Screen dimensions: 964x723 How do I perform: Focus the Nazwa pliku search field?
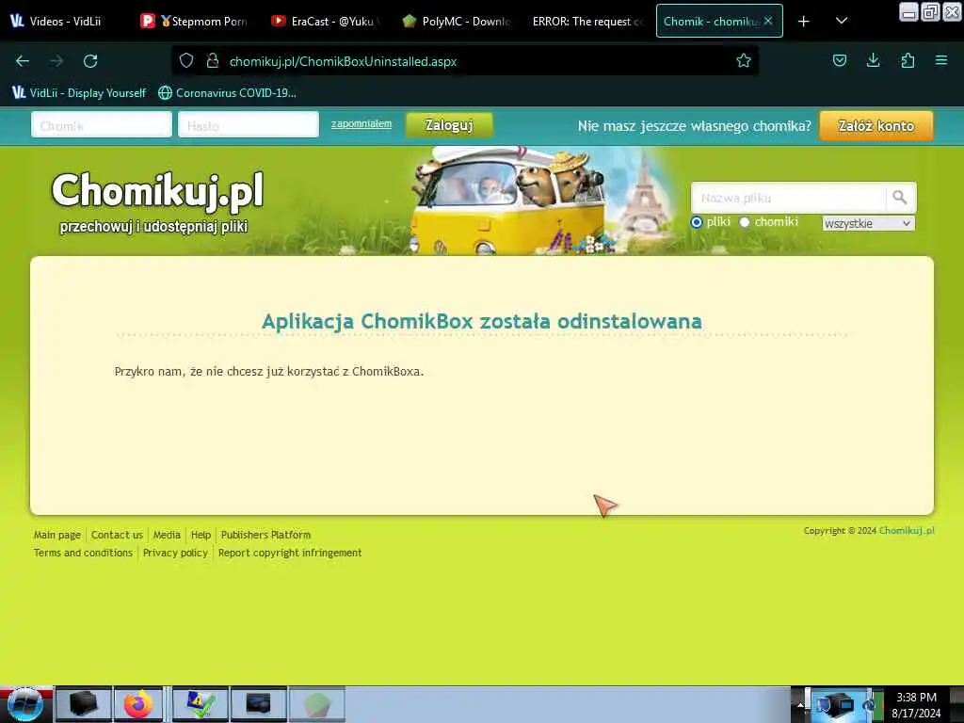(789, 198)
